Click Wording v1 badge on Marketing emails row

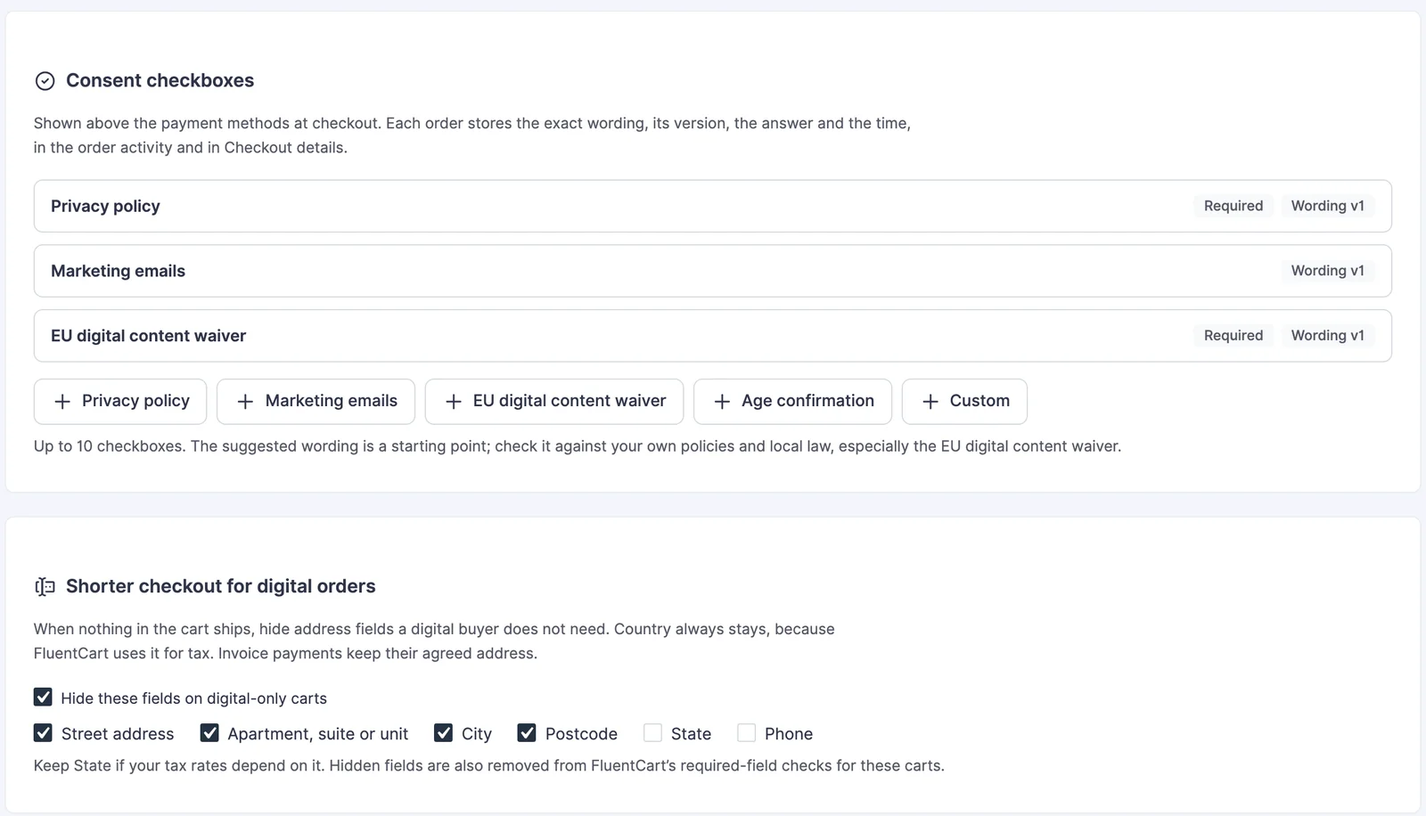coord(1328,271)
